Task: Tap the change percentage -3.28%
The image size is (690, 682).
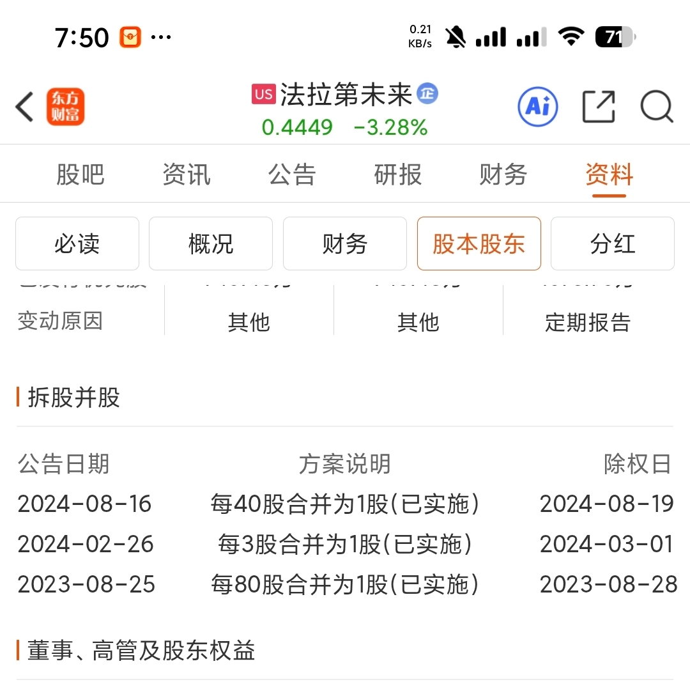Action: [x=390, y=128]
